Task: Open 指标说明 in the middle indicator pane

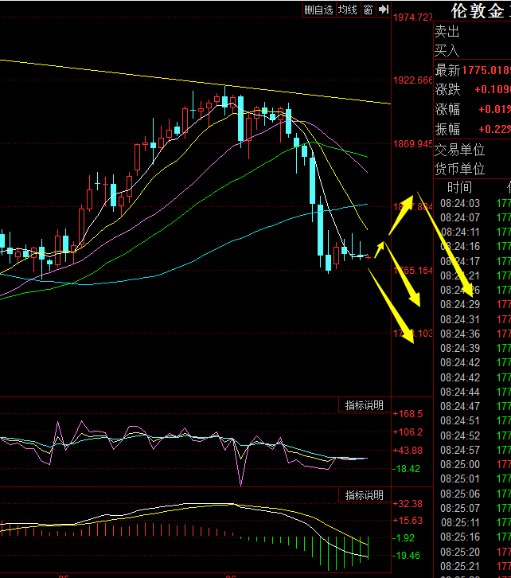Action: 364,405
